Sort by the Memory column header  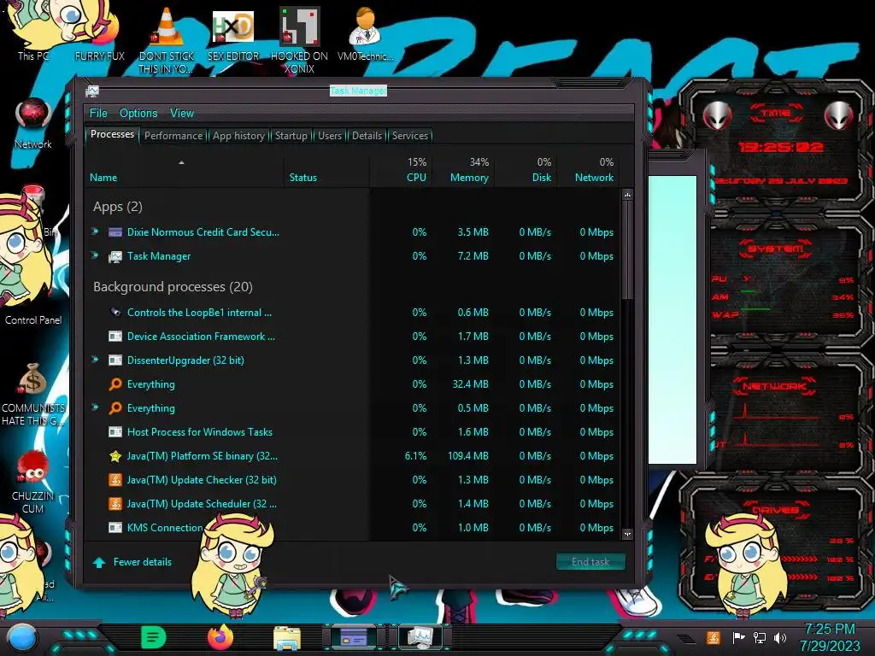click(463, 170)
